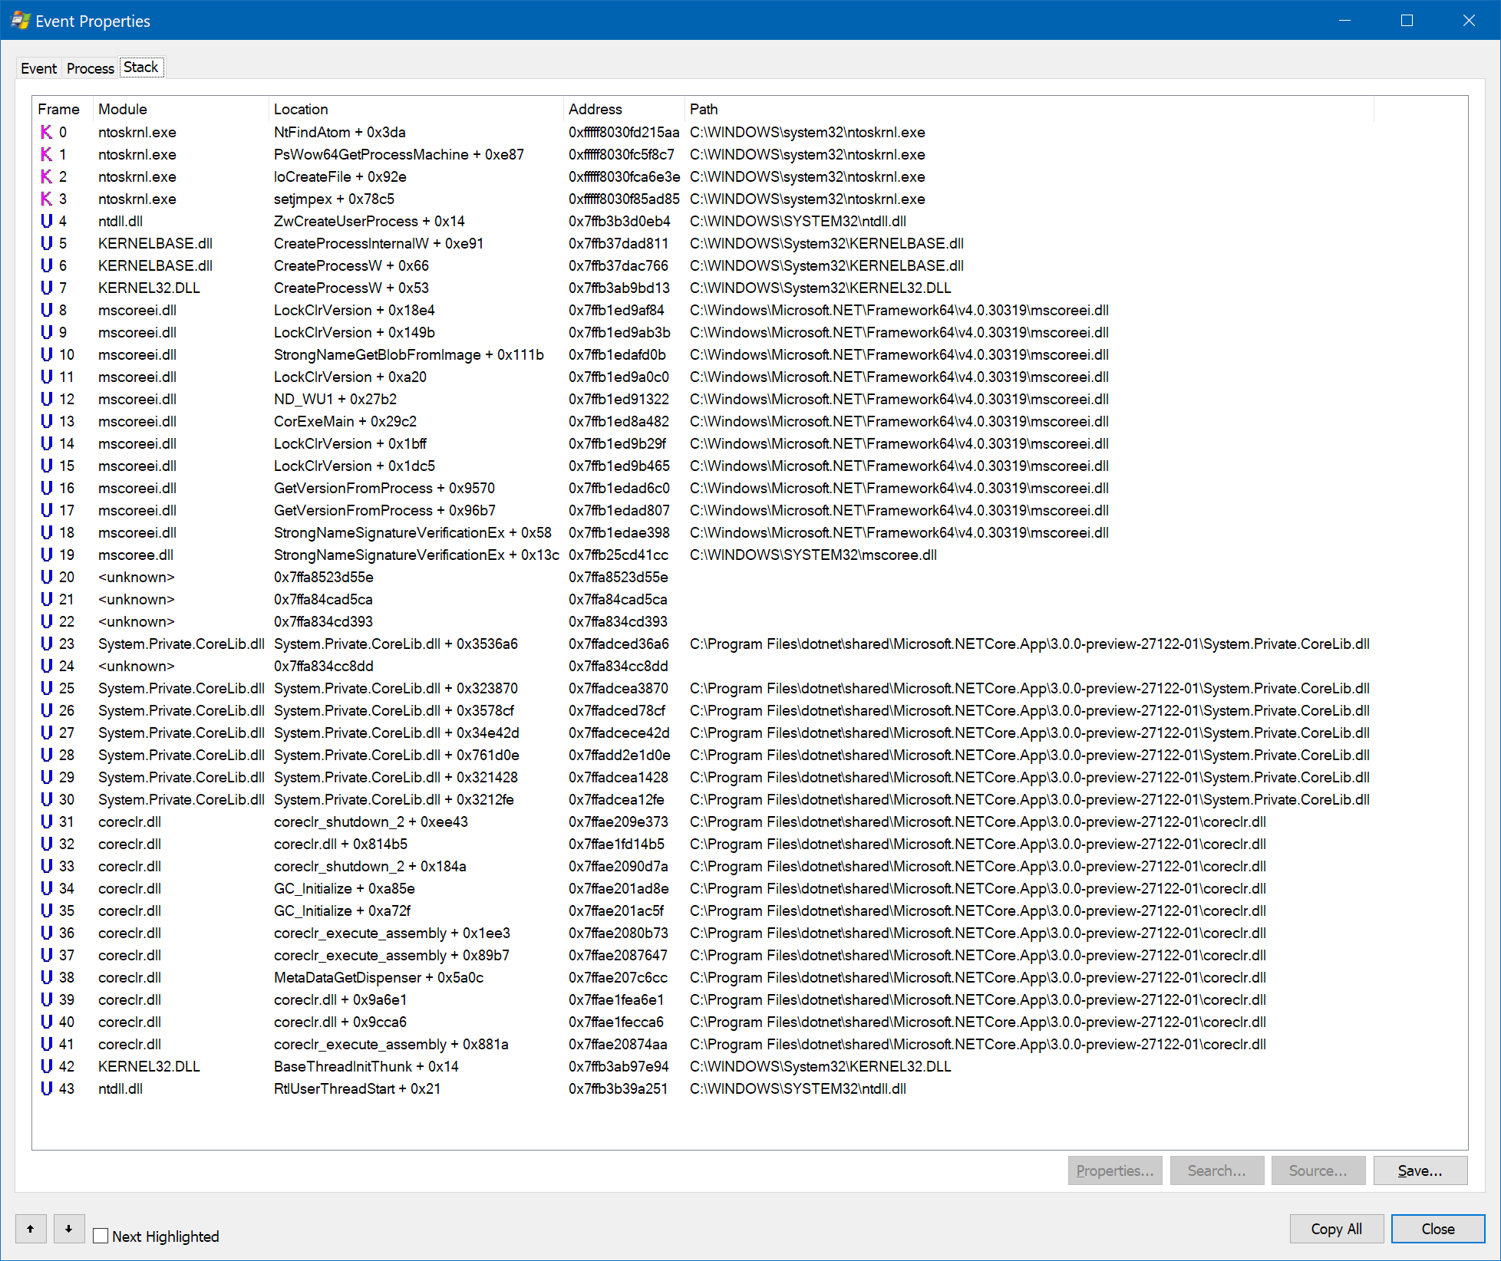Click the Copy All button
Screen dimensions: 1501x1261
click(x=1337, y=1229)
